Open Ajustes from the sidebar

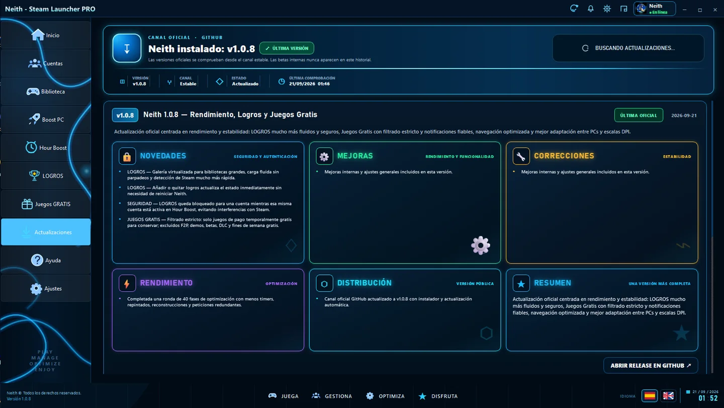tap(46, 288)
